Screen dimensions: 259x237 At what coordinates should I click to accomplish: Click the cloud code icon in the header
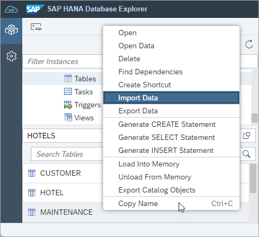click(11, 9)
